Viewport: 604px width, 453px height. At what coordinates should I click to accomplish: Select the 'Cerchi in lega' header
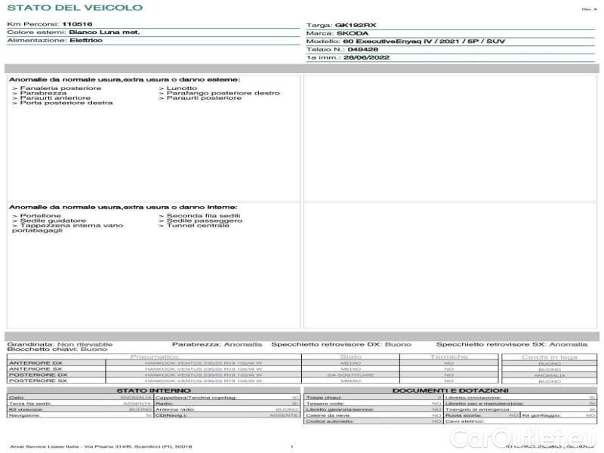(x=550, y=357)
